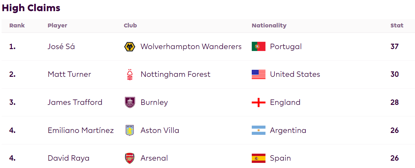
Task: Click the Arsenal club crest
Action: [x=129, y=158]
